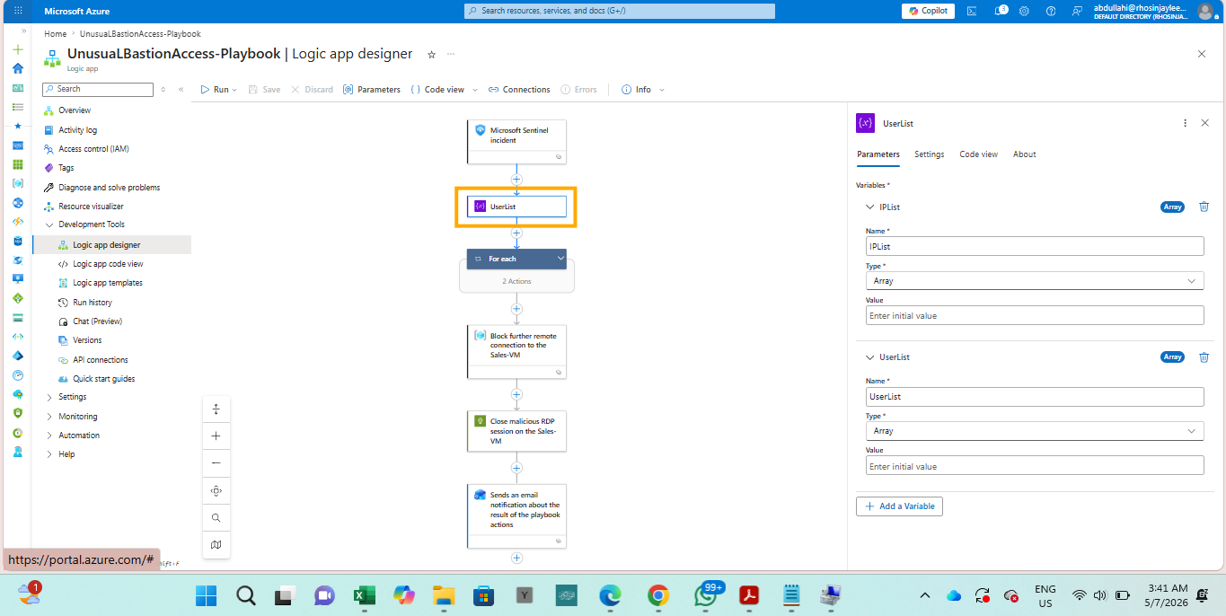Open the Windows Start button
This screenshot has height=616, width=1226.
click(206, 595)
